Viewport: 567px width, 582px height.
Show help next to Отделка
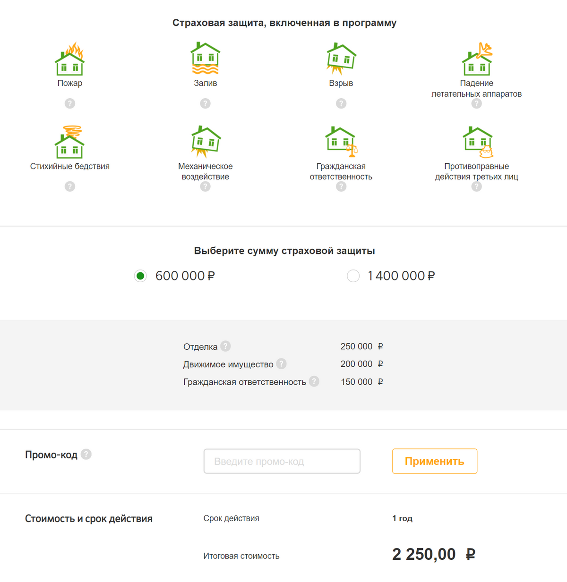pos(226,346)
